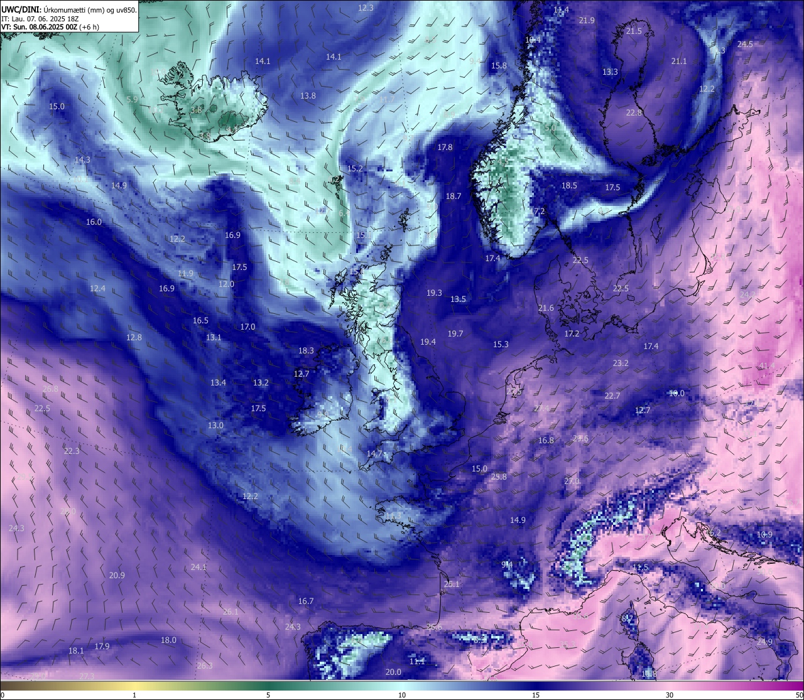
Task: Click the map value 18.1
Action: pos(76,650)
